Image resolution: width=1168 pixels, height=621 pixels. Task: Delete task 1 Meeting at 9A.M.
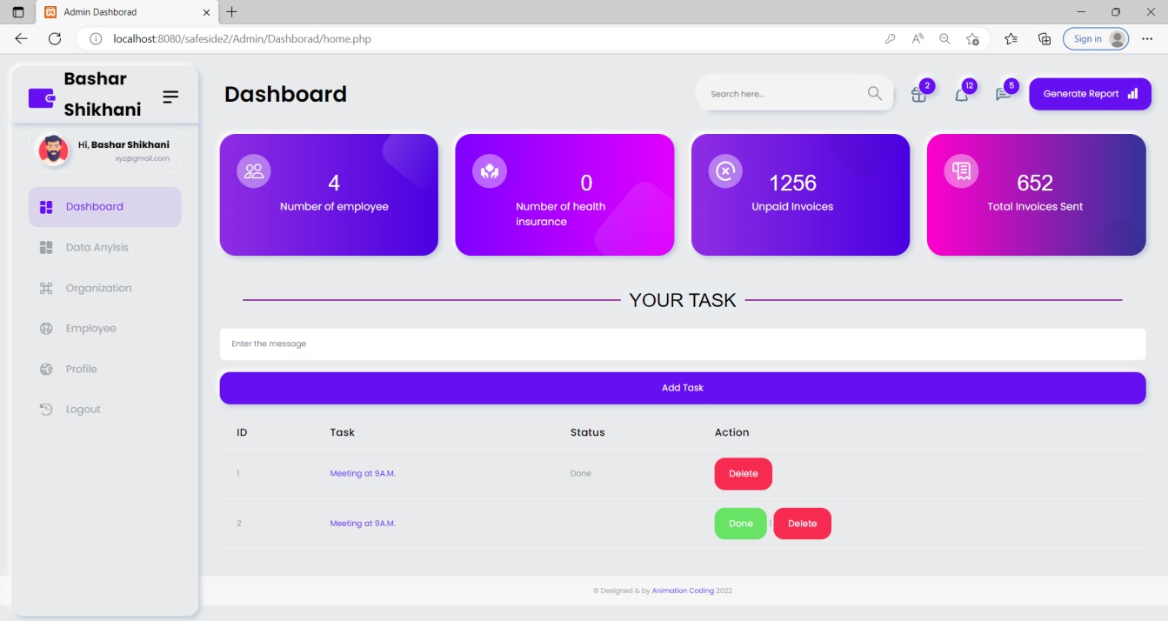[743, 474]
